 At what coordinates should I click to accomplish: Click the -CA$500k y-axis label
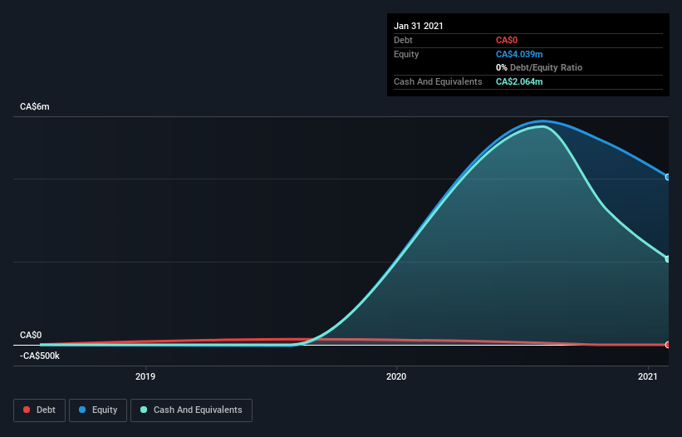click(40, 356)
